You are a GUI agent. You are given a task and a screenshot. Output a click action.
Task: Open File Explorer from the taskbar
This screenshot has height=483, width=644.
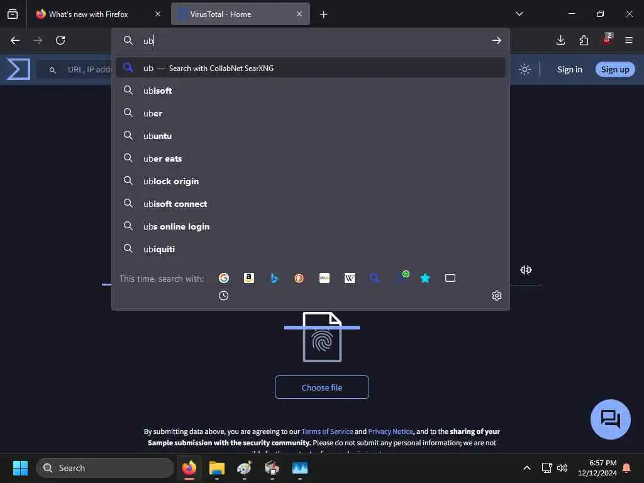point(217,468)
